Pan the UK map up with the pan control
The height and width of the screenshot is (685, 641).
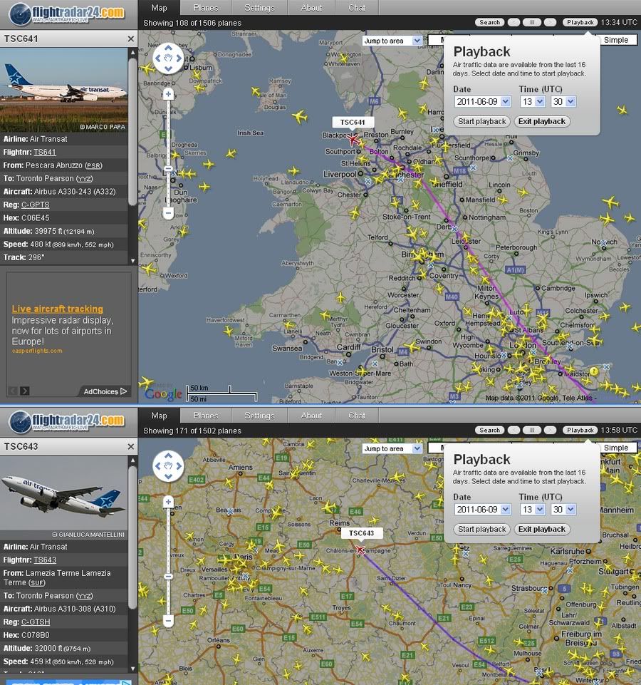tap(168, 48)
